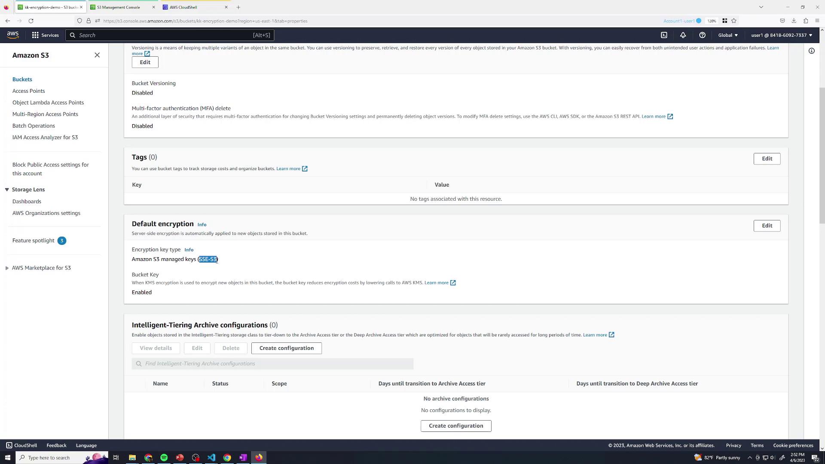Reload the page with browser refresh icon

[31, 21]
